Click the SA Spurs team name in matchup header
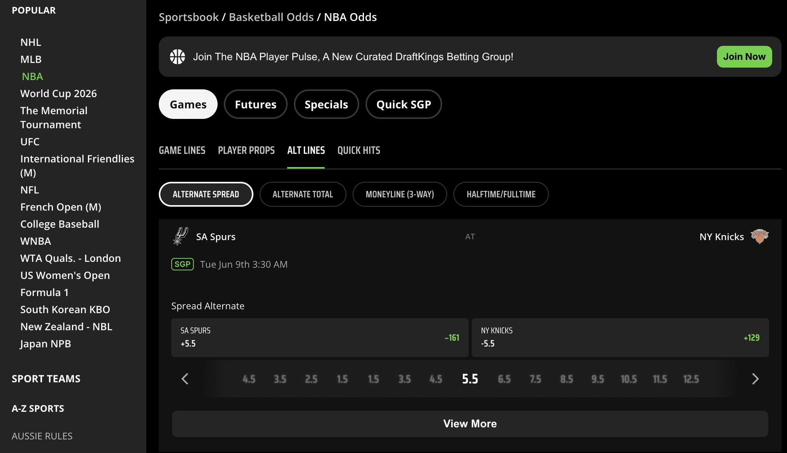 (x=216, y=237)
